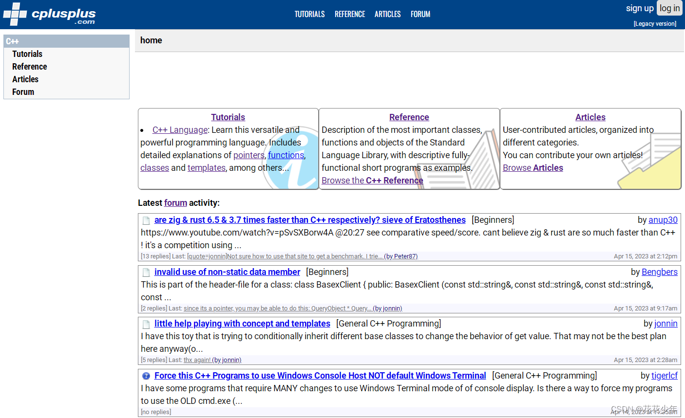
Task: Click the 'Apr 15, 2023 at 2:28am' timestamp
Action: [x=646, y=360]
